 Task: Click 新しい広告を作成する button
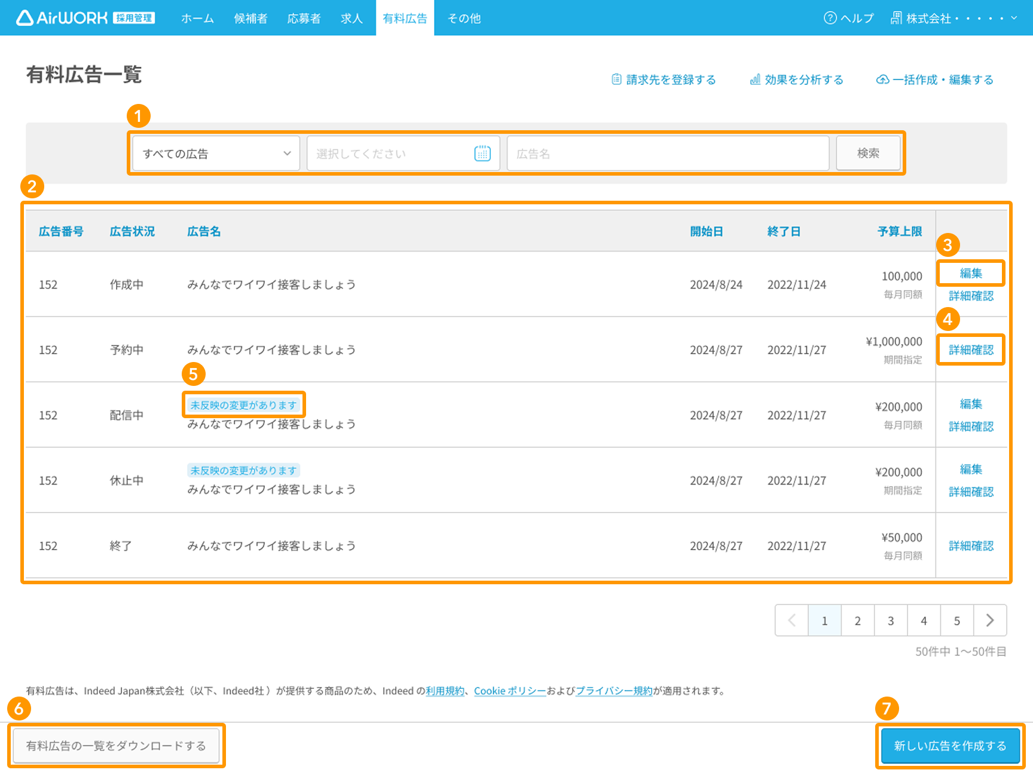coord(950,746)
